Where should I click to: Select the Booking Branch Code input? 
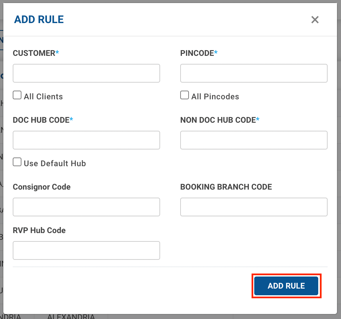(x=254, y=207)
